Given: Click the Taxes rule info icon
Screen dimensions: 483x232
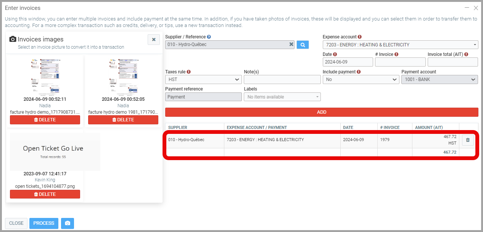Looking at the screenshot, I should (189, 72).
